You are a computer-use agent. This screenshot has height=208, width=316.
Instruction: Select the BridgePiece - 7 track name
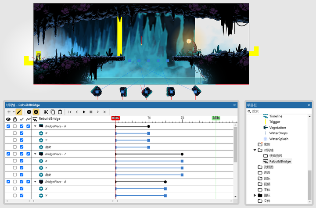56,154
